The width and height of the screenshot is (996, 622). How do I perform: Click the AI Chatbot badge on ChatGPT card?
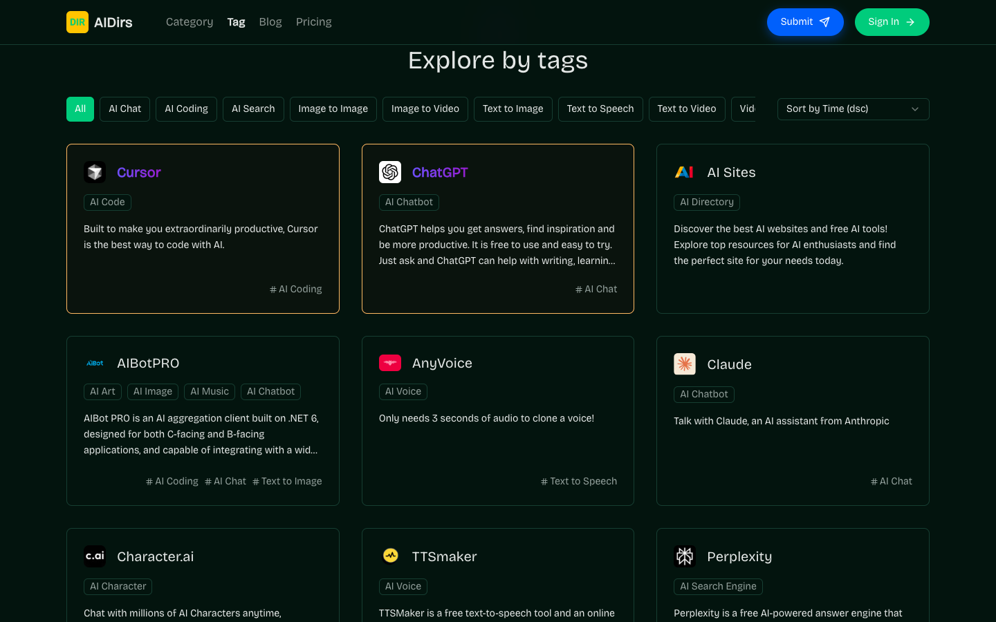click(409, 202)
